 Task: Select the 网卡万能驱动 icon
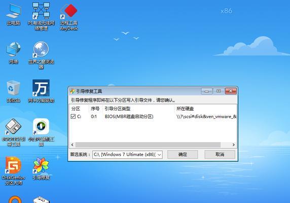[41, 91]
